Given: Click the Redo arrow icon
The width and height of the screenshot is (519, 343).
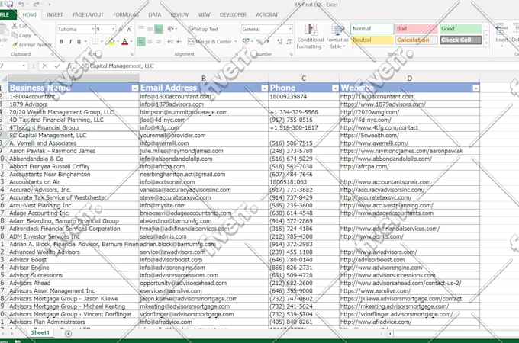Looking at the screenshot, I should (x=36, y=5).
